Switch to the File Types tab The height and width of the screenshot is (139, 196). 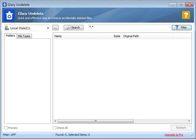coord(24,36)
